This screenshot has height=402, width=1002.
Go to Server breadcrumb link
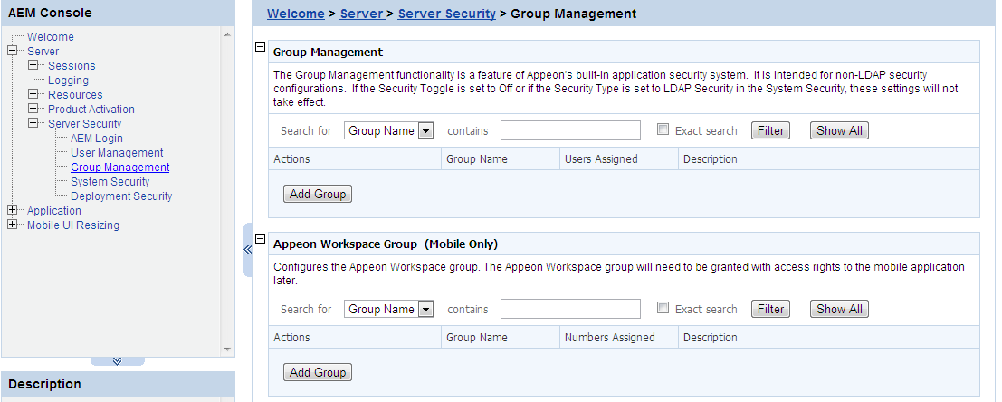pos(362,14)
